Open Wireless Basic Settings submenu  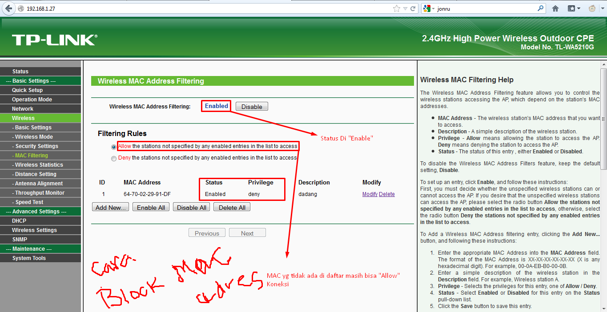click(40, 128)
